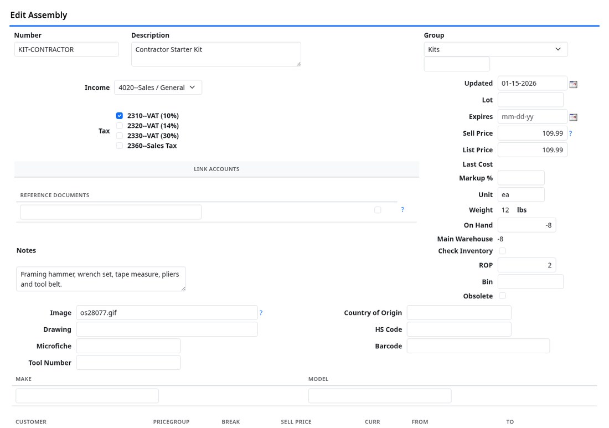Click the Expires date field
Image resolution: width=609 pixels, height=428 pixels.
click(532, 117)
